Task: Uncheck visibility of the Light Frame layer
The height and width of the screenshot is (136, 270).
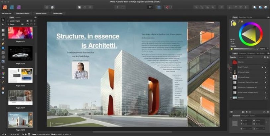Action: (266, 67)
